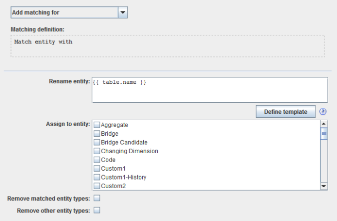Image resolution: width=337 pixels, height=221 pixels.
Task: Check the Bridge entity type
Action: (x=97, y=134)
